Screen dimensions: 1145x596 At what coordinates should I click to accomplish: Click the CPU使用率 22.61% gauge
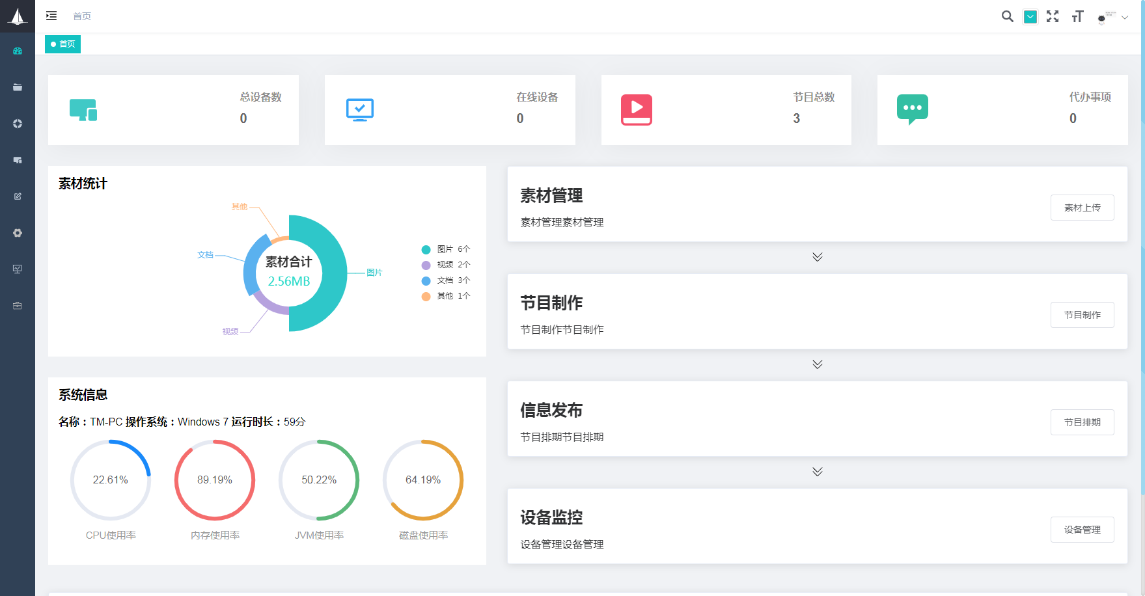111,480
